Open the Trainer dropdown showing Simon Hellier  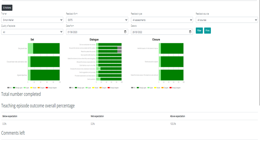tap(32, 20)
